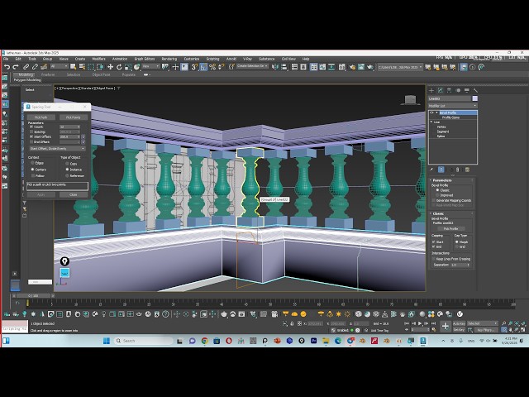Click the Pick Path button
The image size is (529, 397).
coord(41,117)
